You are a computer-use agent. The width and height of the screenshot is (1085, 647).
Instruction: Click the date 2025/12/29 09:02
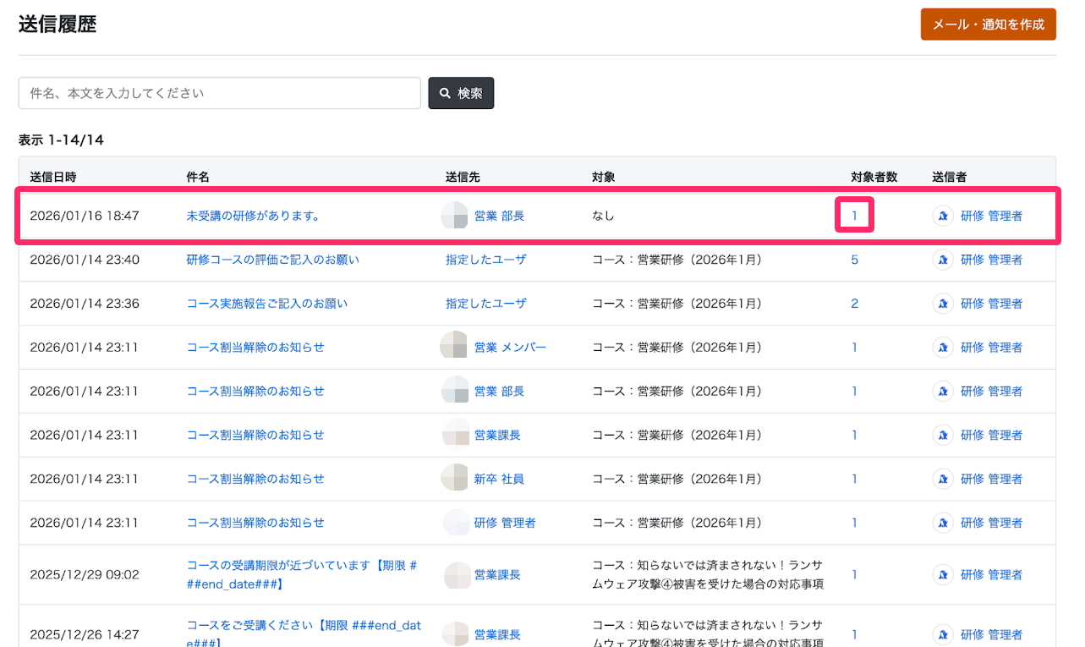(x=85, y=574)
